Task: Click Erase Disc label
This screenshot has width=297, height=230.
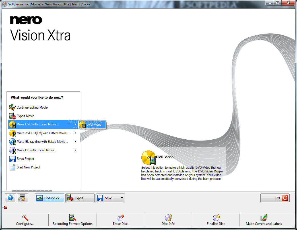Action: click(x=120, y=223)
